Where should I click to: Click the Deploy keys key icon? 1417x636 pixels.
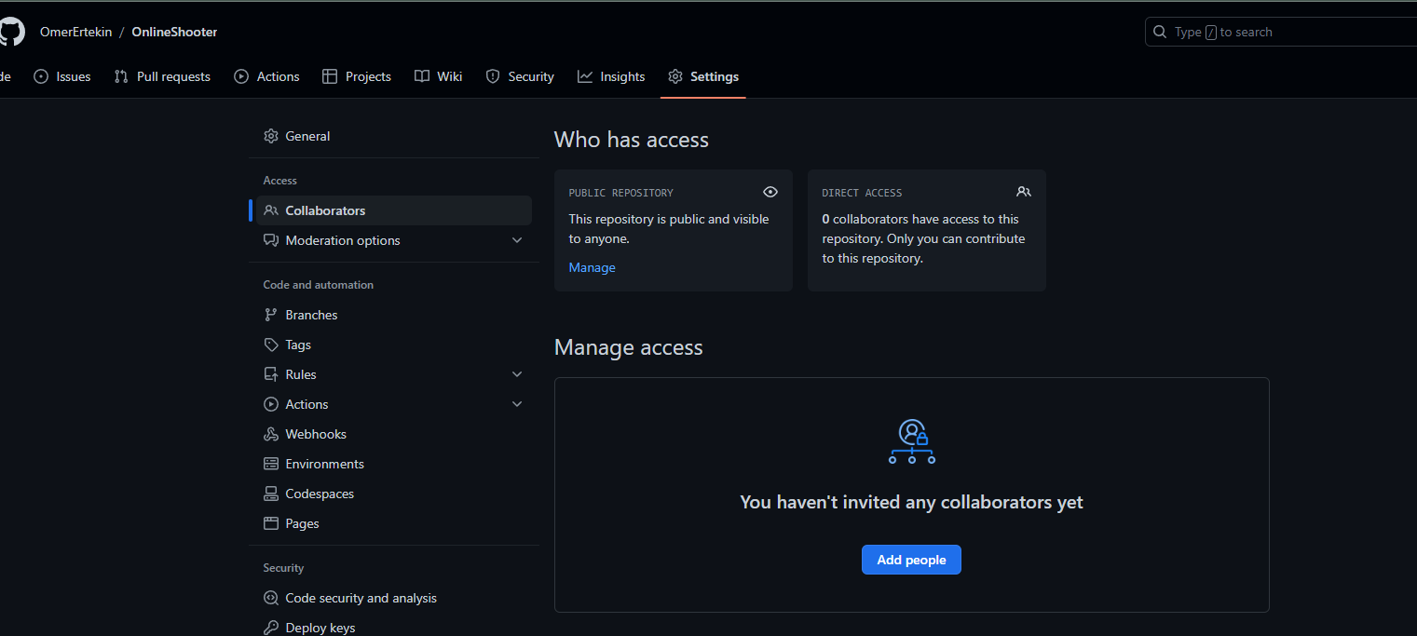click(271, 628)
